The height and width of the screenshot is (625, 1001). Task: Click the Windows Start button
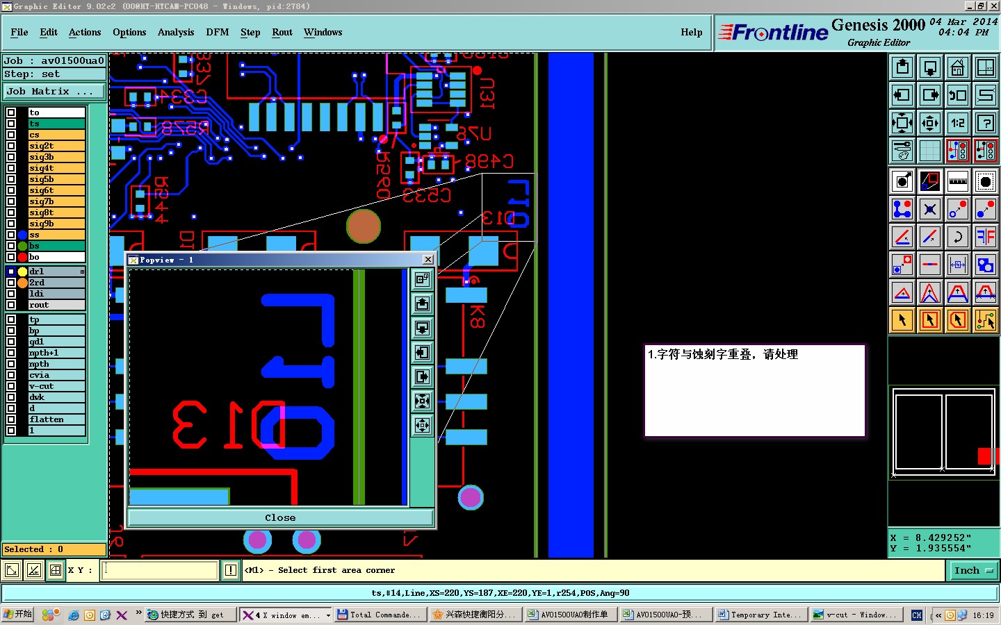pyautogui.click(x=17, y=615)
